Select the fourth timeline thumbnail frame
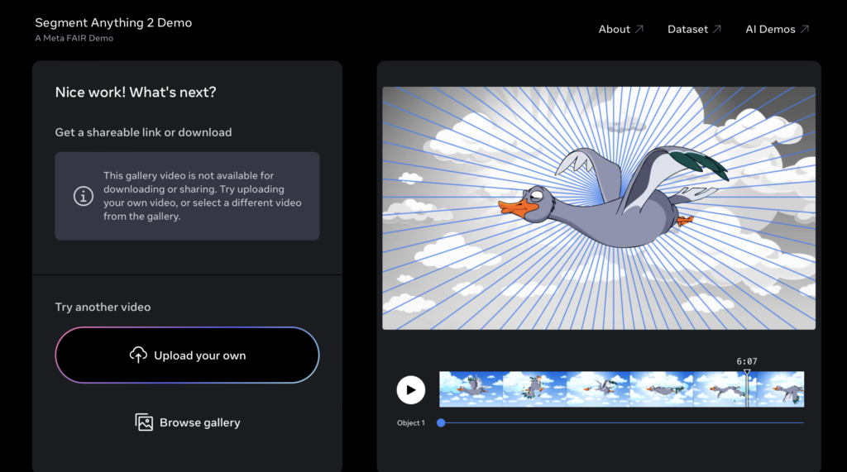This screenshot has height=472, width=847. click(662, 389)
